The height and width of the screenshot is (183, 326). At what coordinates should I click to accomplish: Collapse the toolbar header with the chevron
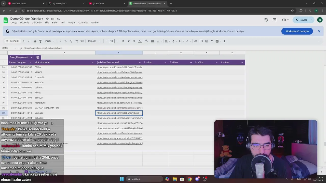(x=318, y=41)
